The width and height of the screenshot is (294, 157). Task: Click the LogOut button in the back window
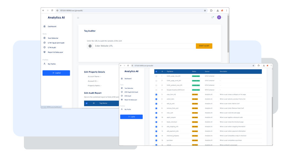(x=56, y=73)
